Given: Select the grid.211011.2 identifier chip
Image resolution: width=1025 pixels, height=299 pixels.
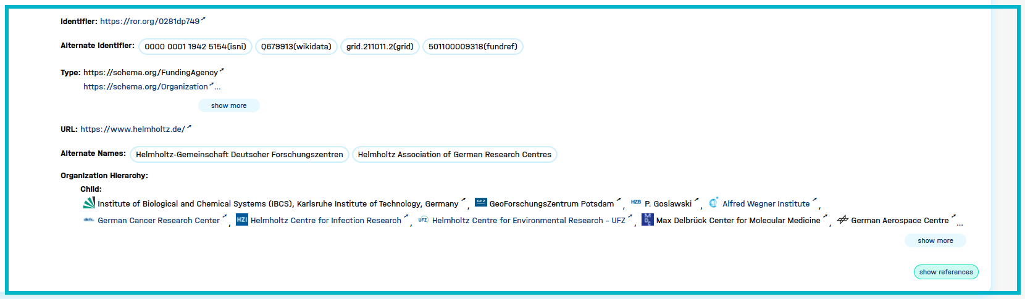Looking at the screenshot, I should click(x=380, y=46).
